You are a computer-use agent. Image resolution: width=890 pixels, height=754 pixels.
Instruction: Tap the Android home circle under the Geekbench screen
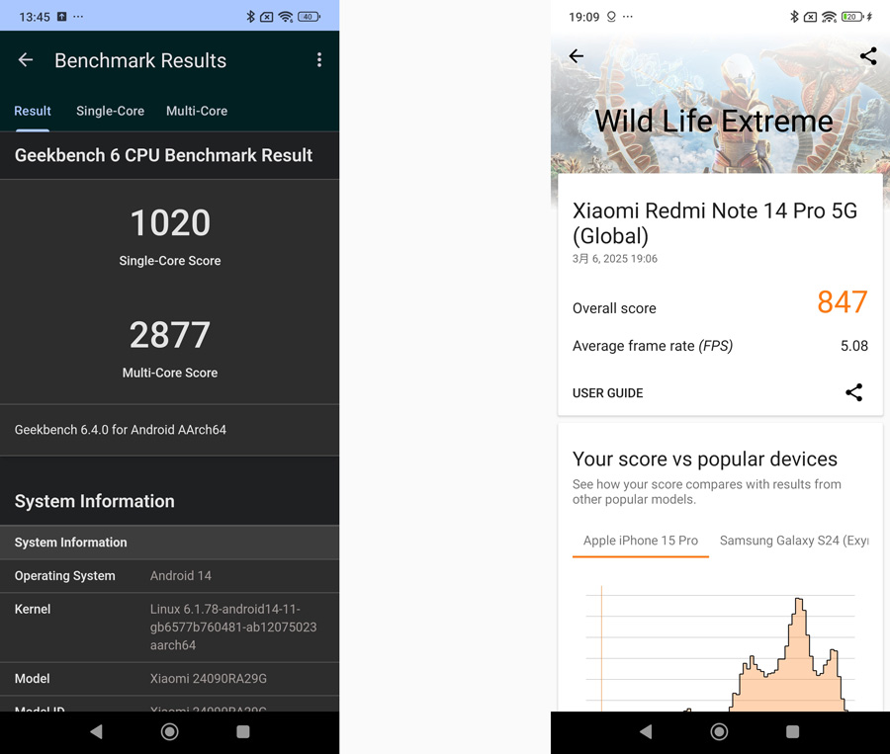pos(169,731)
